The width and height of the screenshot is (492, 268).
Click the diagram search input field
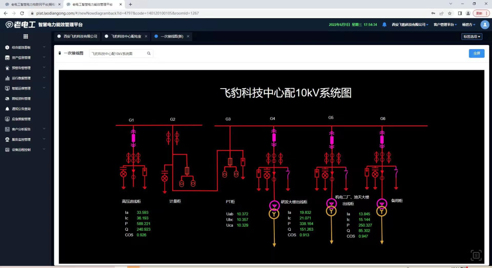pos(121,54)
